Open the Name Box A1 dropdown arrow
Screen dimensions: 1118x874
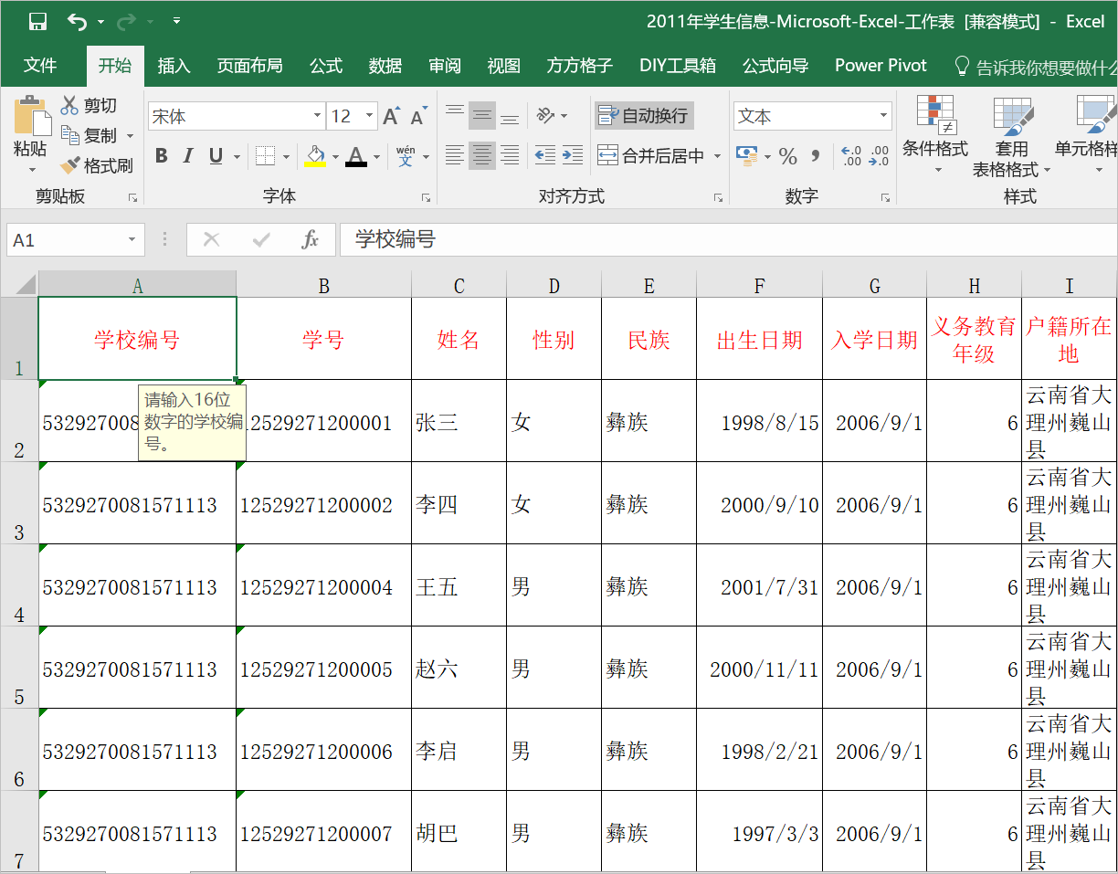point(132,239)
